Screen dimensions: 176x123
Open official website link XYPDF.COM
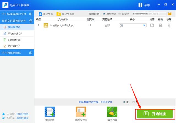coord(22,118)
